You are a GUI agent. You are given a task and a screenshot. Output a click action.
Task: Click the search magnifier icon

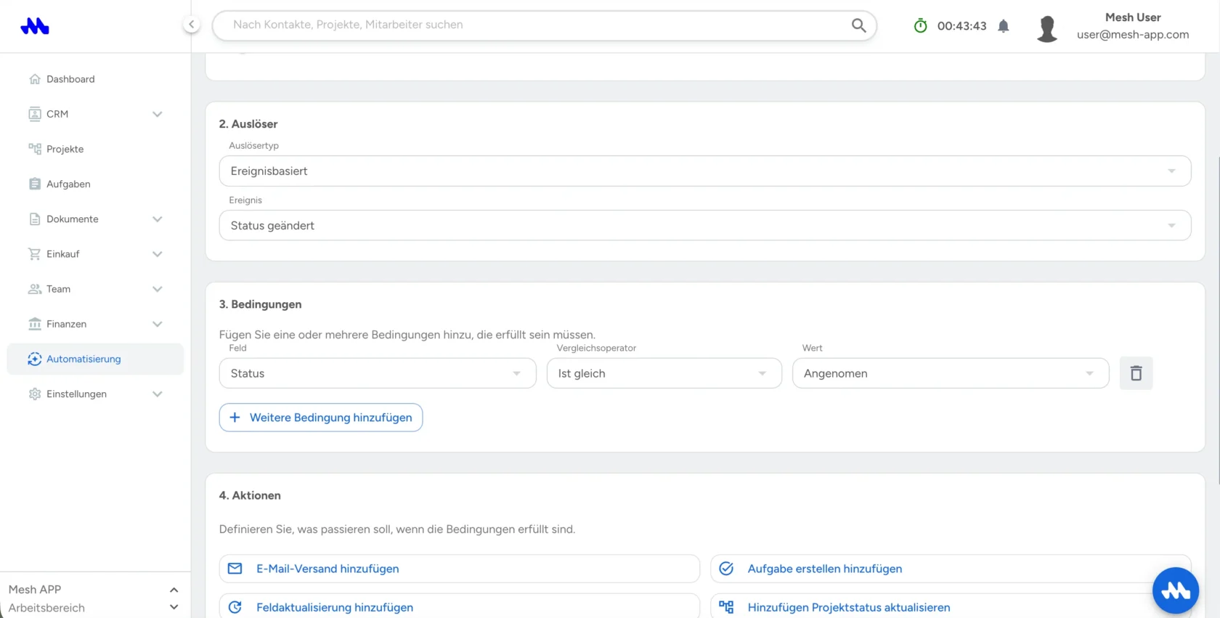point(858,25)
